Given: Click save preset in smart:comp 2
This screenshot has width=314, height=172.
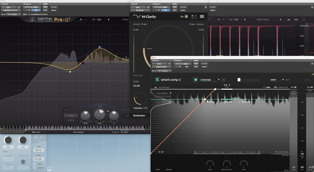Looking at the screenshot, I should [x=287, y=80].
